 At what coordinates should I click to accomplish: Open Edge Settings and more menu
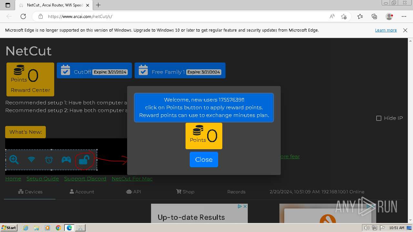pyautogui.click(x=404, y=16)
